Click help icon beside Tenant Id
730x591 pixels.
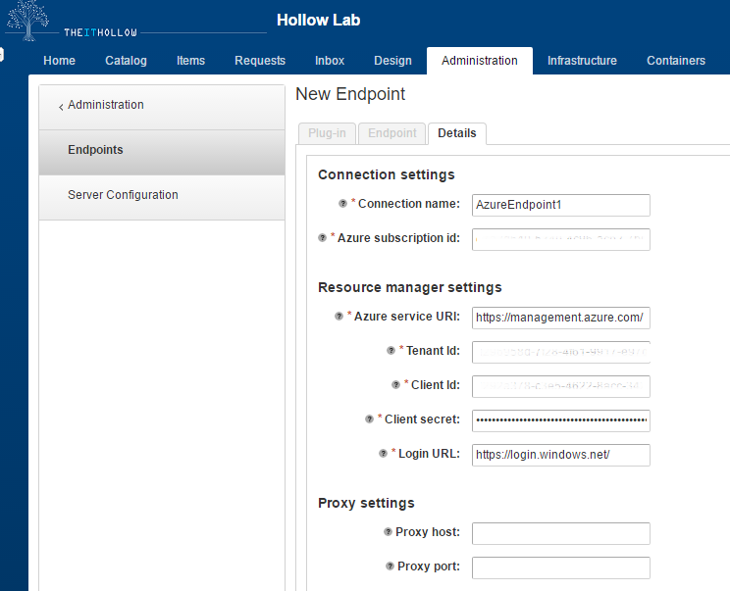pos(391,351)
